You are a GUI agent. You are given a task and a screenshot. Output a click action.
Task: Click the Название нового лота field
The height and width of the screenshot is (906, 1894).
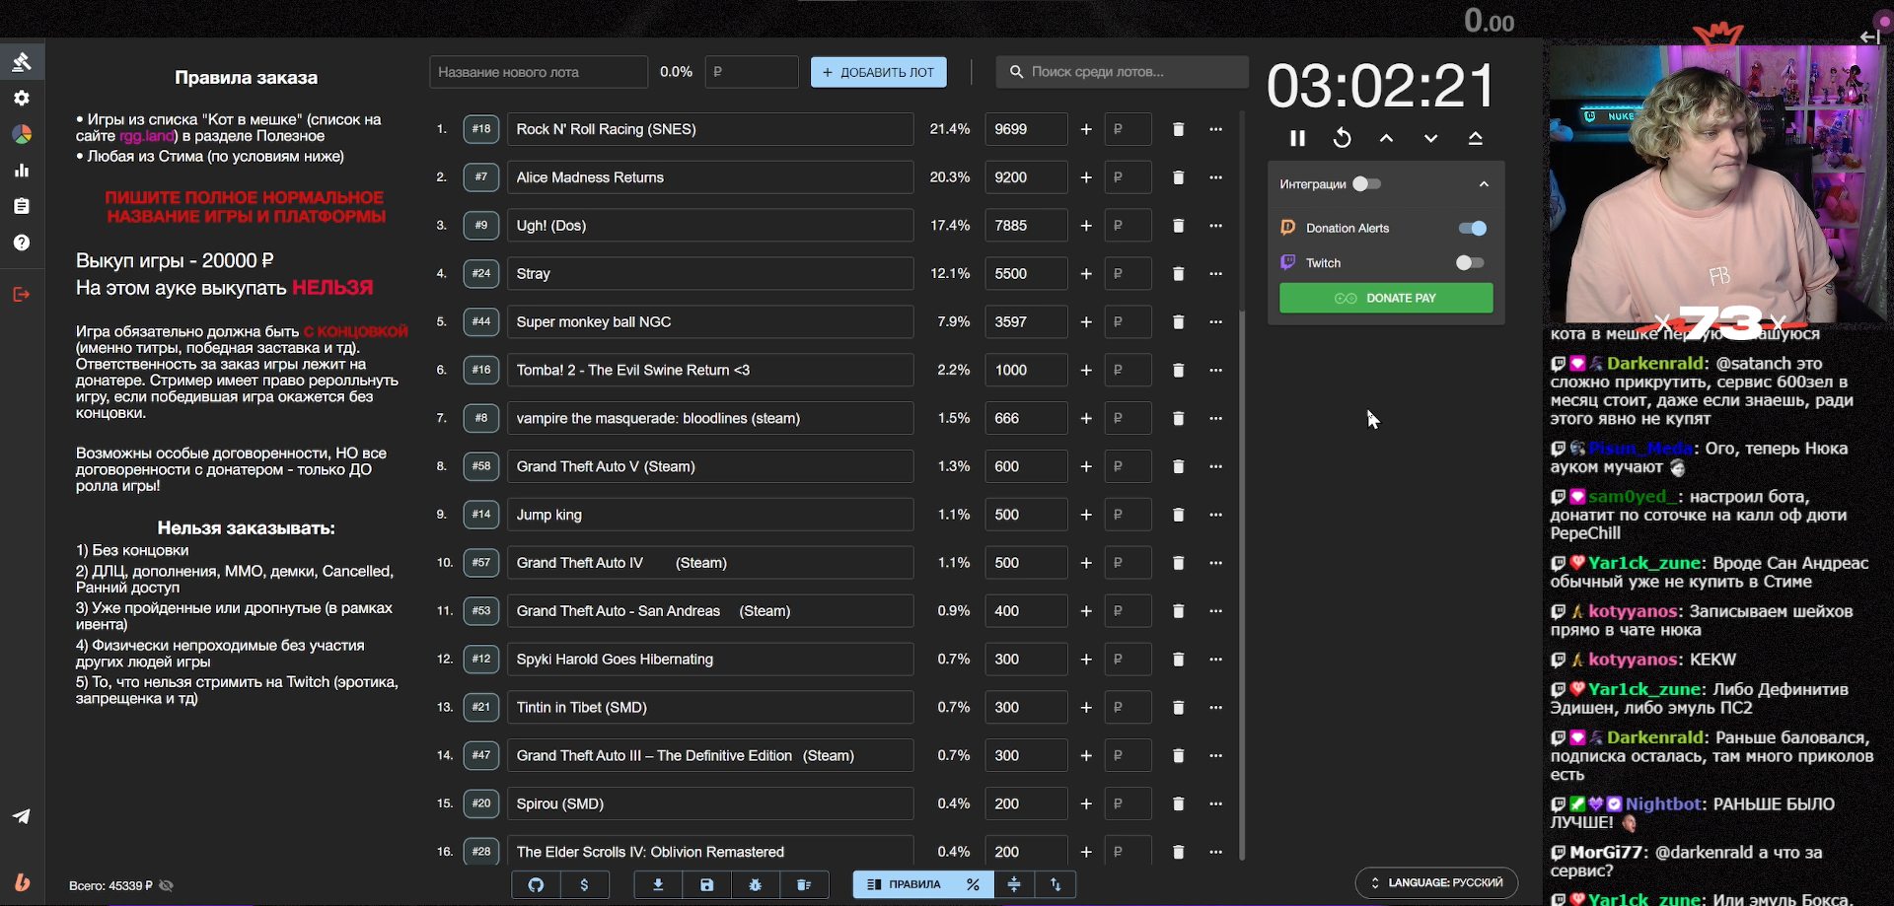[539, 72]
